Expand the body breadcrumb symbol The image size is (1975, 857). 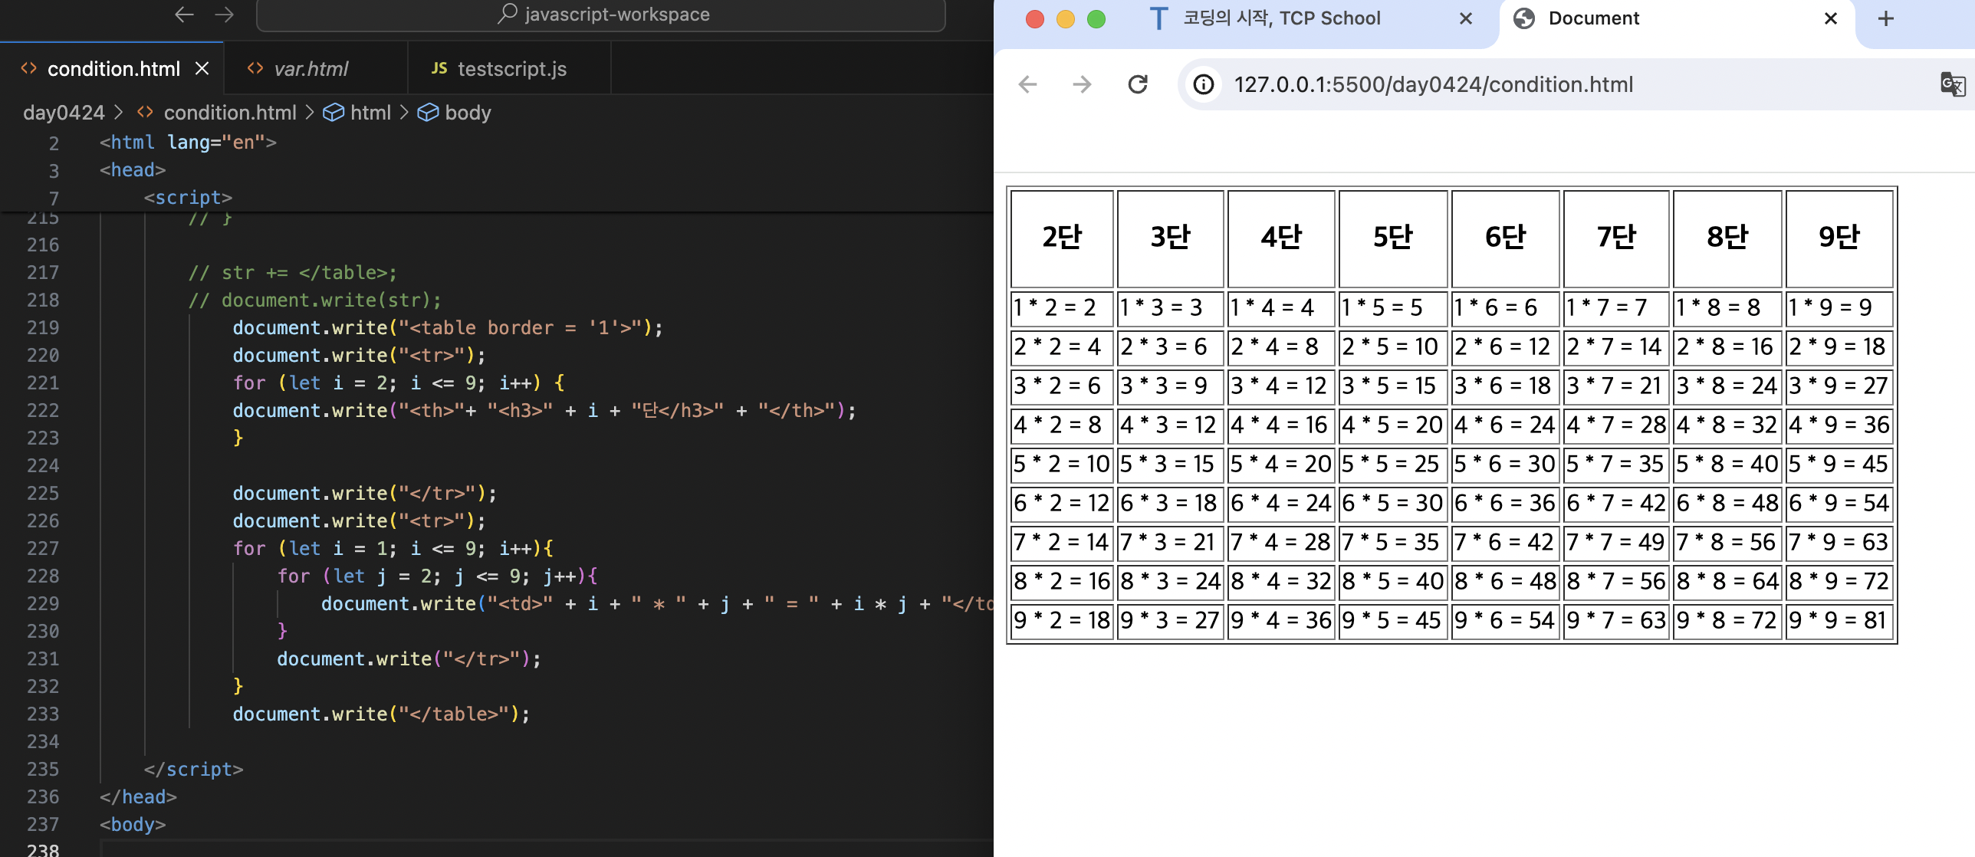(x=467, y=113)
